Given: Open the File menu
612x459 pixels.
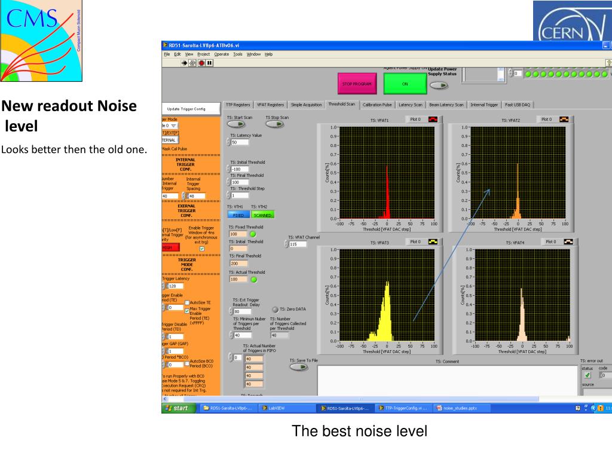Looking at the screenshot, I should point(167,54).
